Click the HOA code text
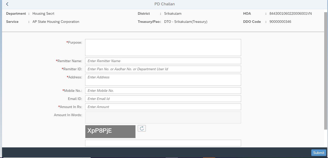Screen dimensions: 328x158 tap(291, 13)
